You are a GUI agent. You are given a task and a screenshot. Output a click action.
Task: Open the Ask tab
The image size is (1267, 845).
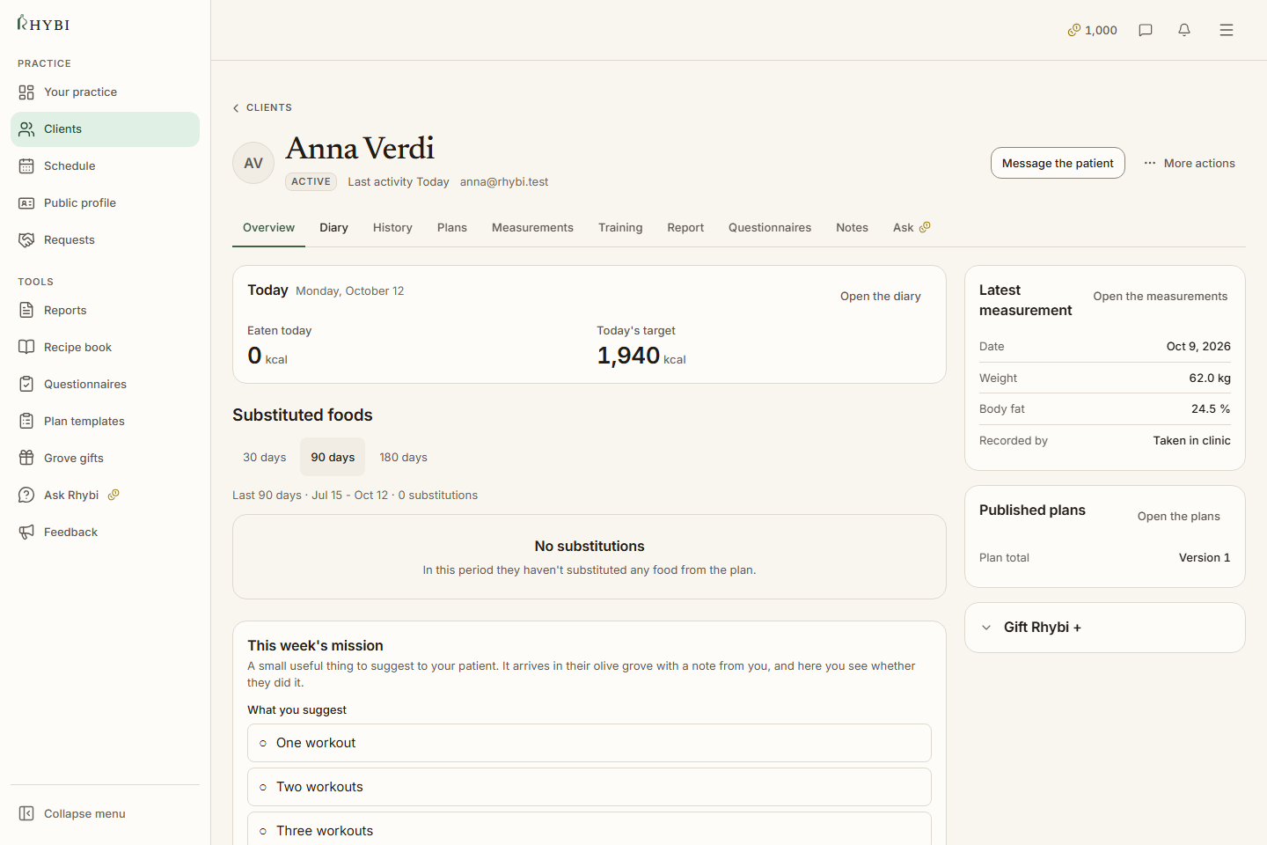pyautogui.click(x=912, y=228)
